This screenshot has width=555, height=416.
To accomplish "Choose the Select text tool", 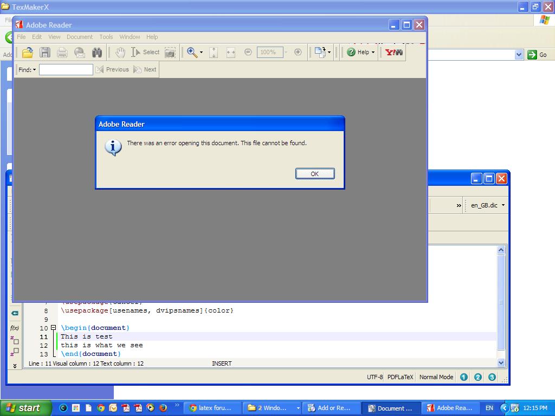I will (145, 52).
